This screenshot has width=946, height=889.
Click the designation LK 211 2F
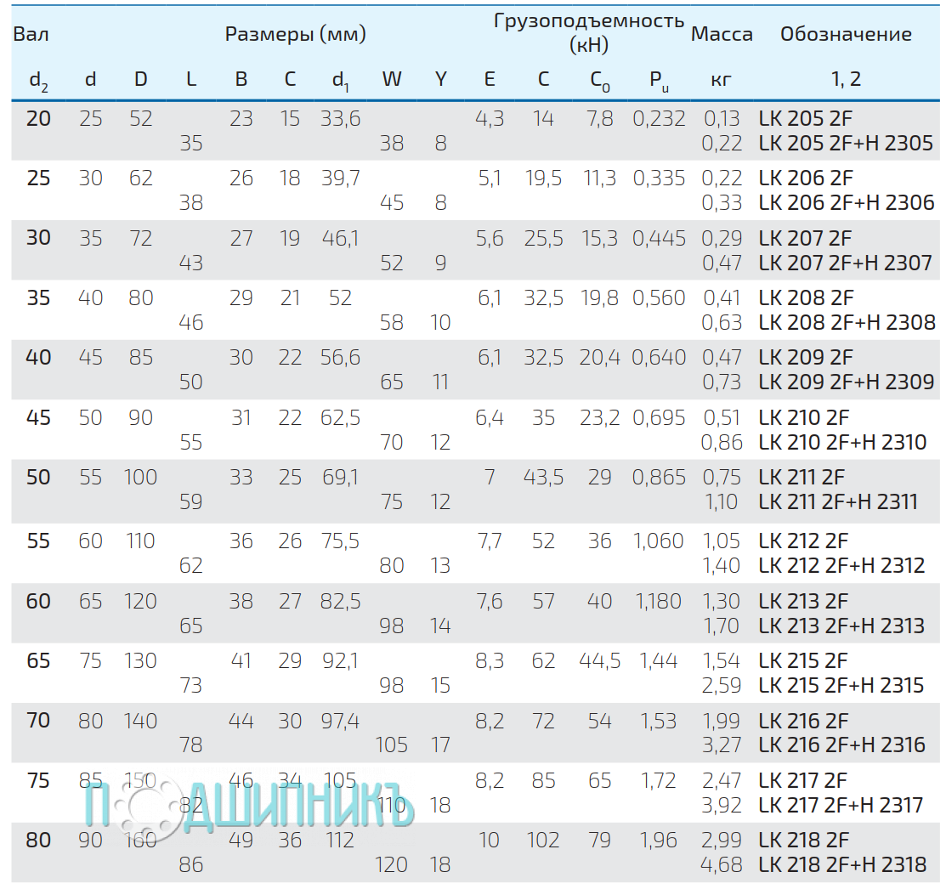point(802,477)
